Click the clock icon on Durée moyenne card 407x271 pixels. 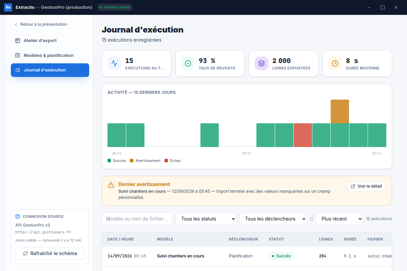point(335,63)
